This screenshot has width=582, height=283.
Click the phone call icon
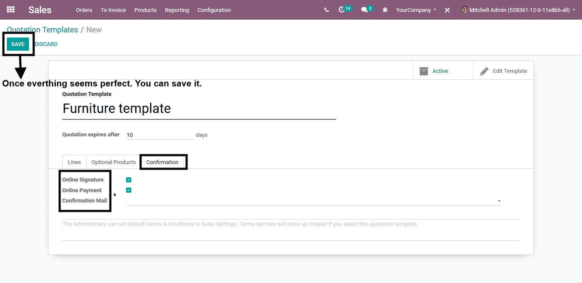click(326, 10)
